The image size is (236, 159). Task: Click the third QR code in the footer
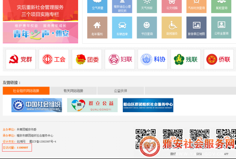pyautogui.click(x=200, y=139)
